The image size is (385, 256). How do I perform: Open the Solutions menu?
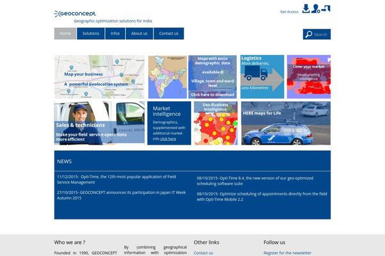[x=91, y=33]
